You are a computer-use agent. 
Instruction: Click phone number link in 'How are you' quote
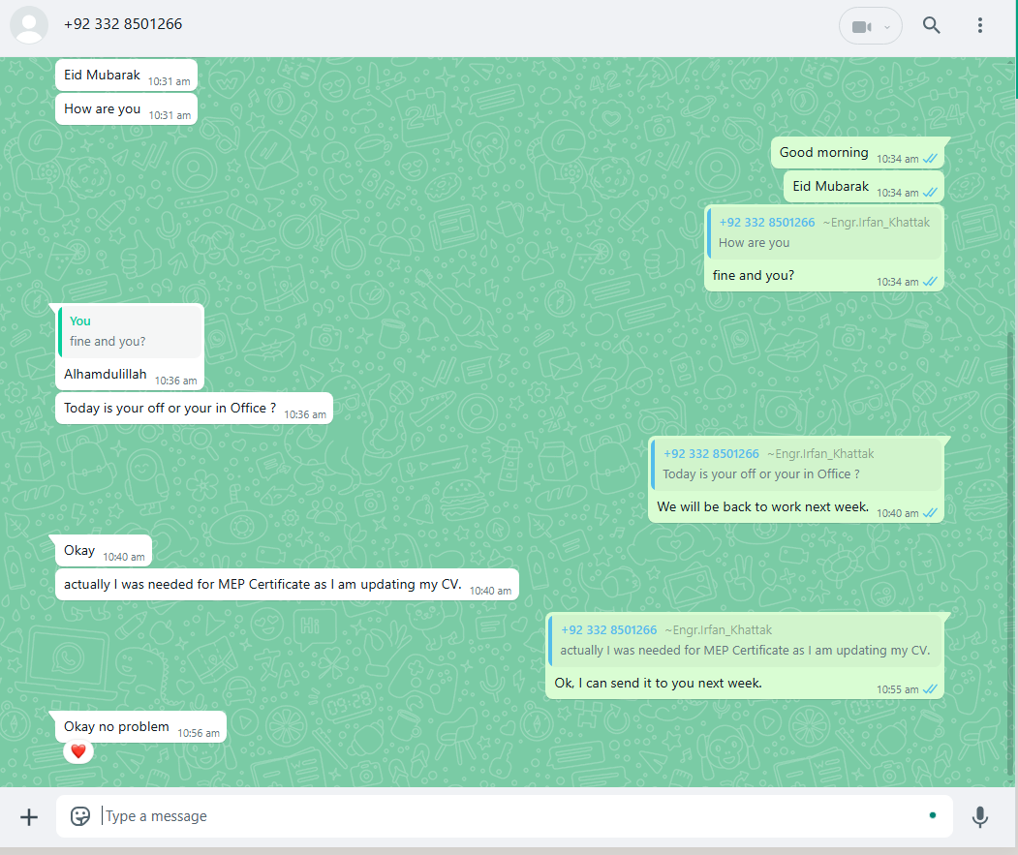point(767,222)
